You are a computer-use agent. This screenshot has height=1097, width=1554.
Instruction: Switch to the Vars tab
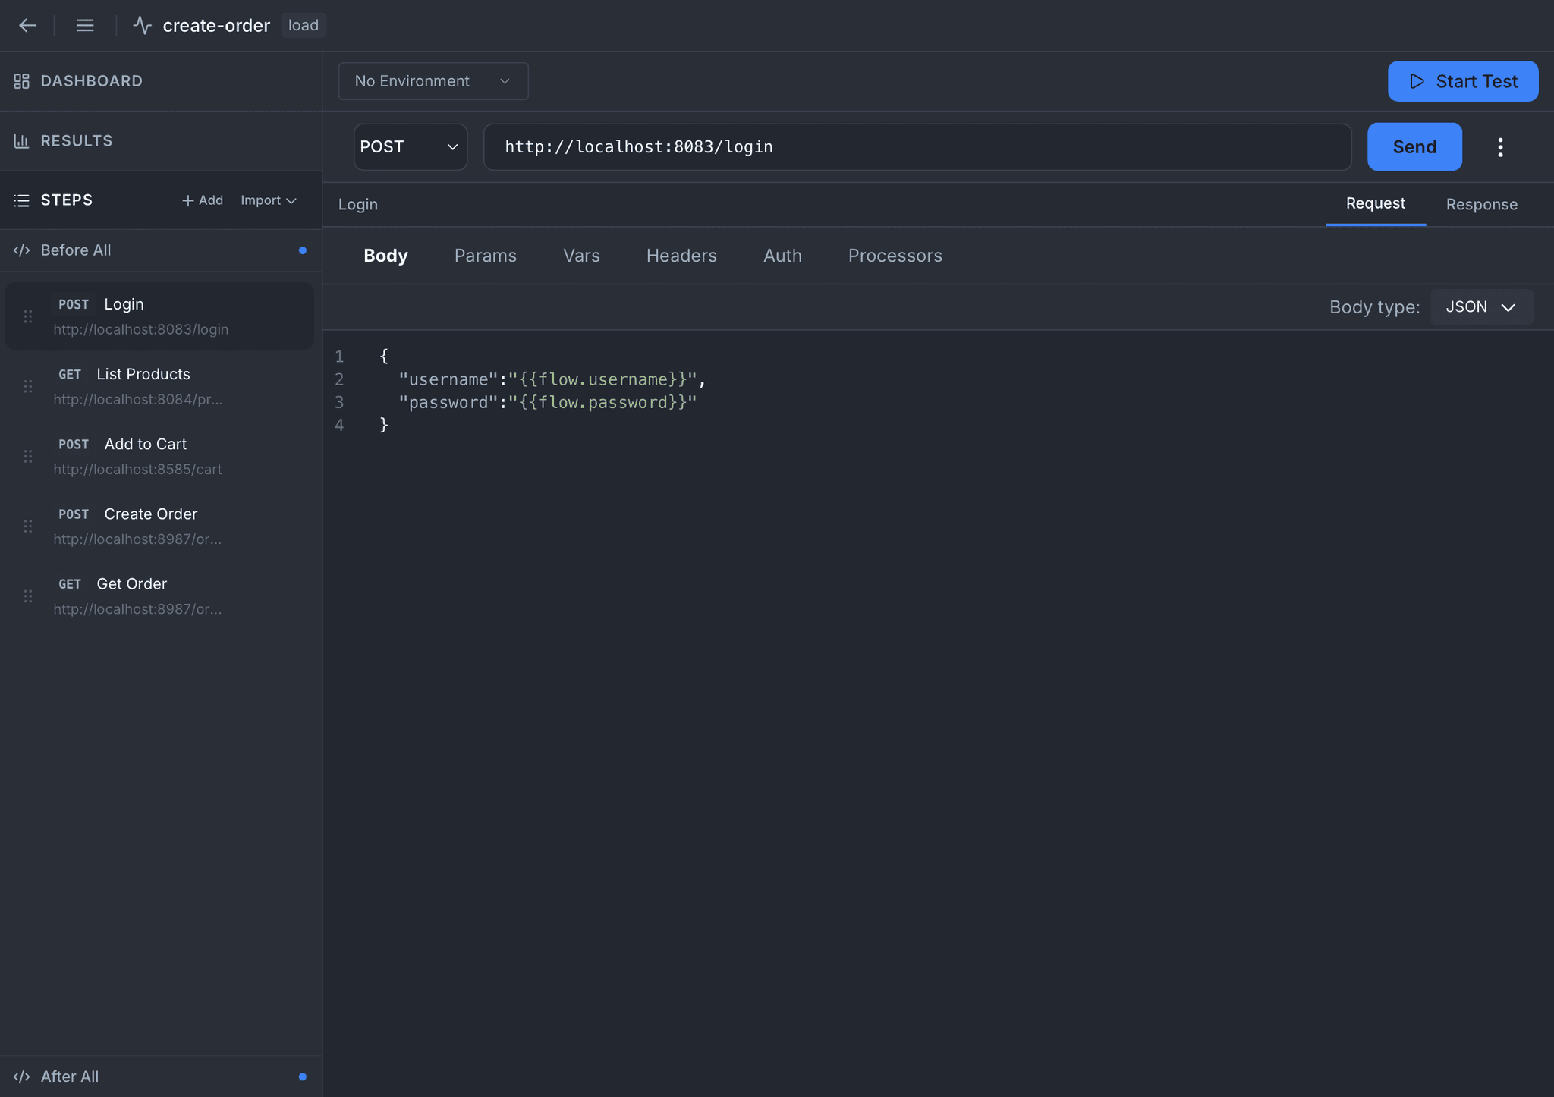tap(581, 256)
